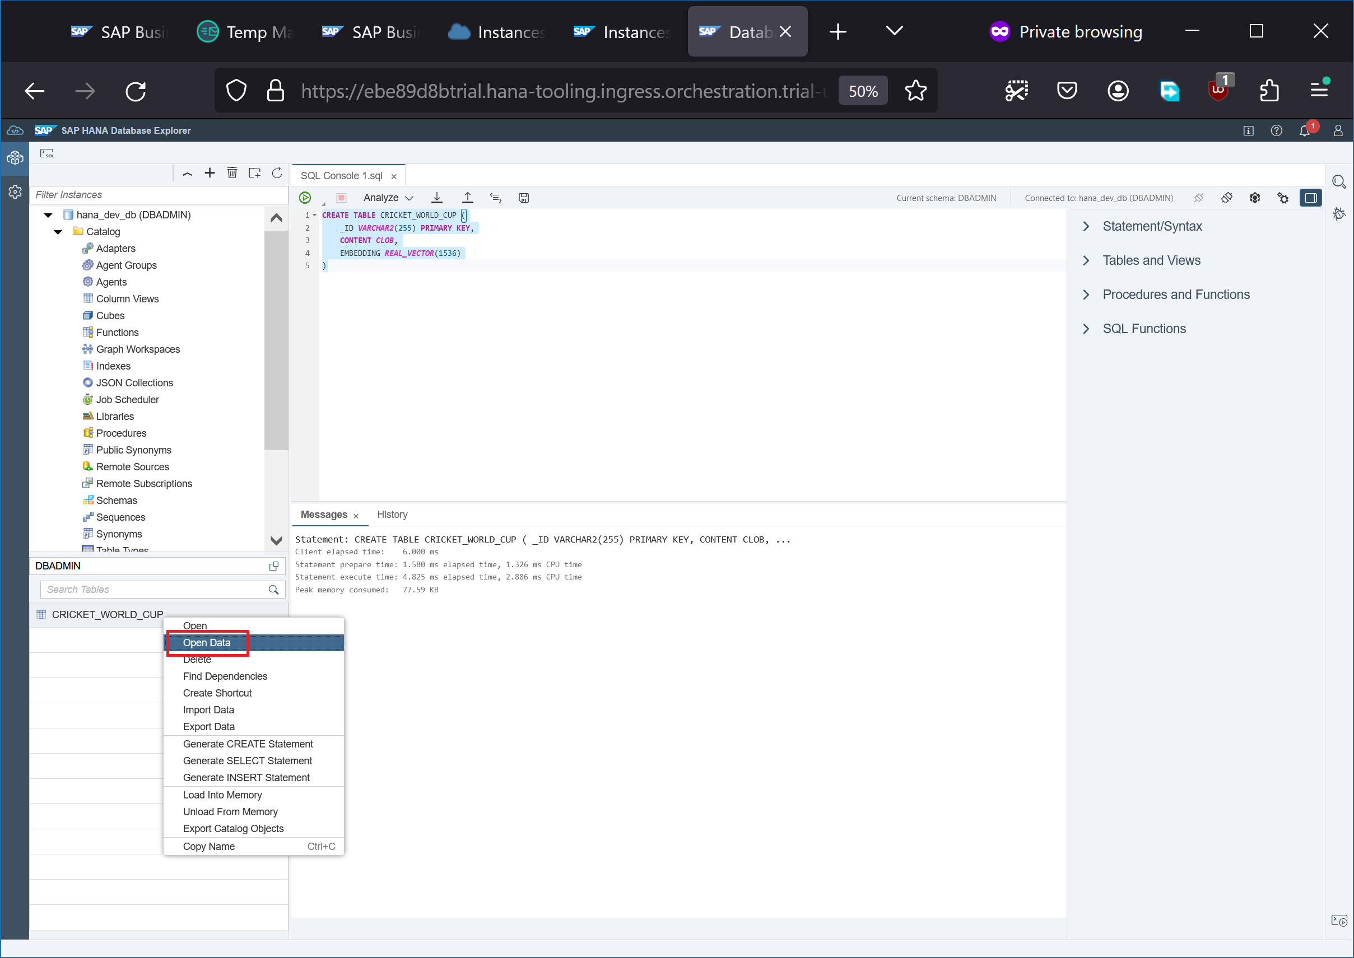Open the notifications bell icon
The width and height of the screenshot is (1354, 958).
click(x=1304, y=130)
